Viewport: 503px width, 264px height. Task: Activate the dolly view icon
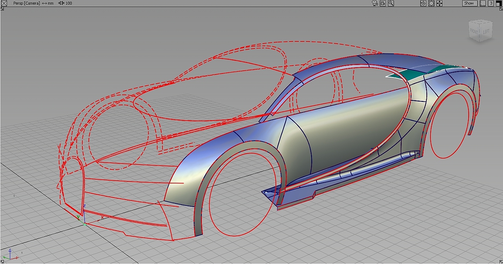[431, 3]
